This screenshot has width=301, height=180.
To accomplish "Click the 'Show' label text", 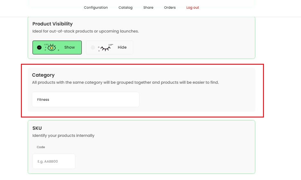I will point(69,47).
